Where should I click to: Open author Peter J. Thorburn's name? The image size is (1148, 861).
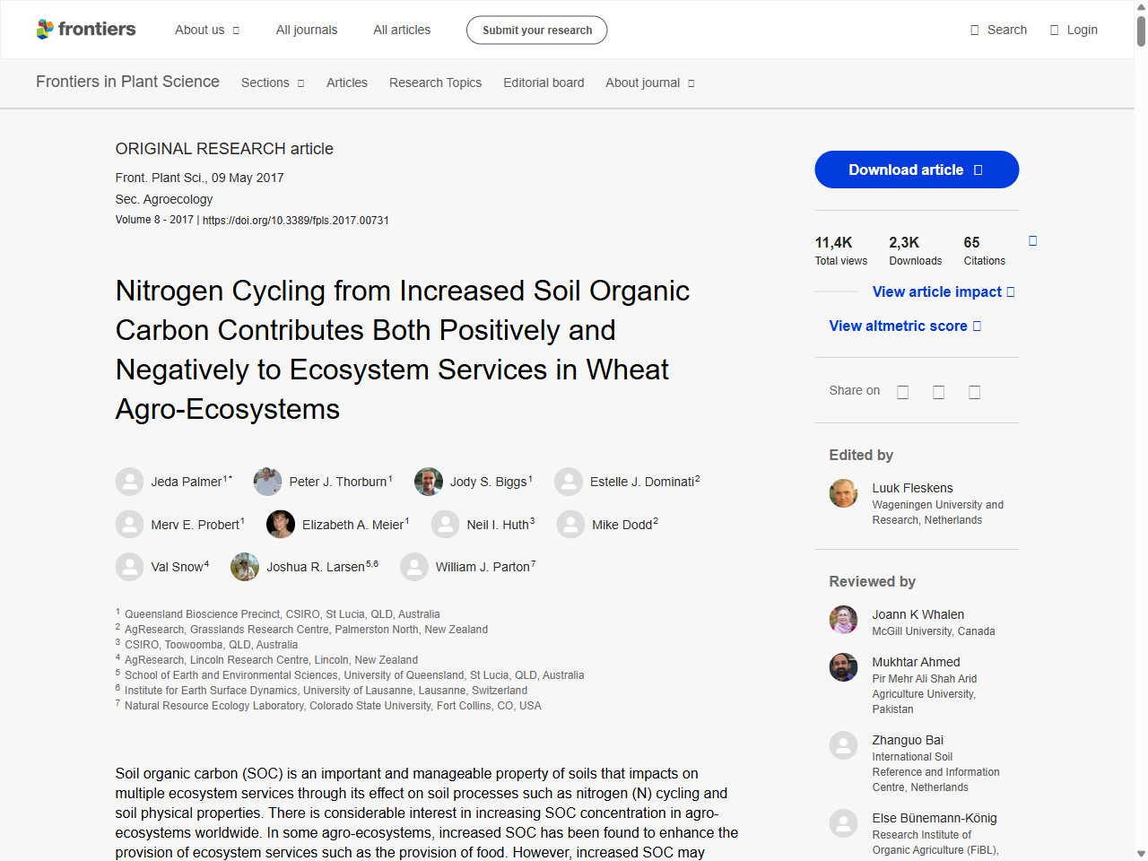click(338, 482)
